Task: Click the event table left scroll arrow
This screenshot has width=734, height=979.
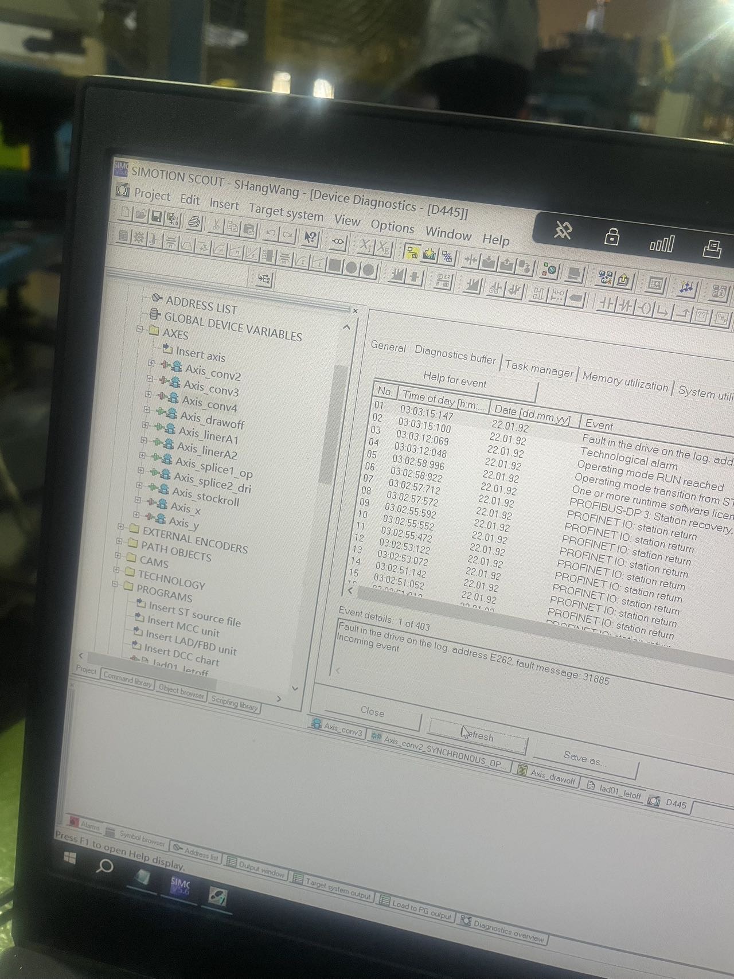Action: [x=350, y=590]
